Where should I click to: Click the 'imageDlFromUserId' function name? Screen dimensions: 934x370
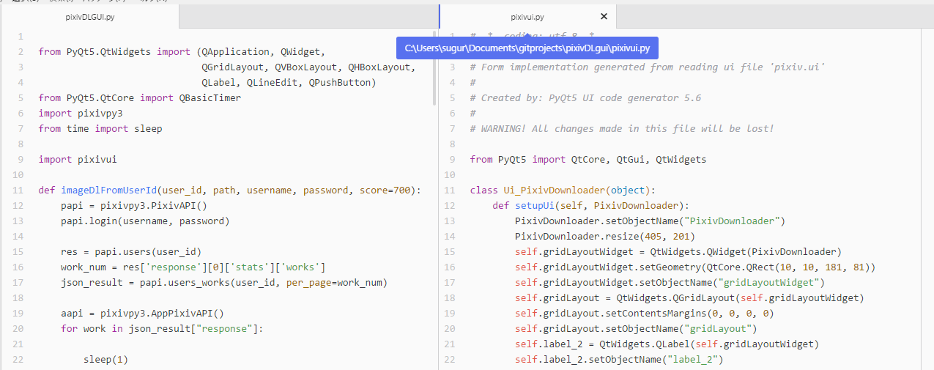pos(108,190)
